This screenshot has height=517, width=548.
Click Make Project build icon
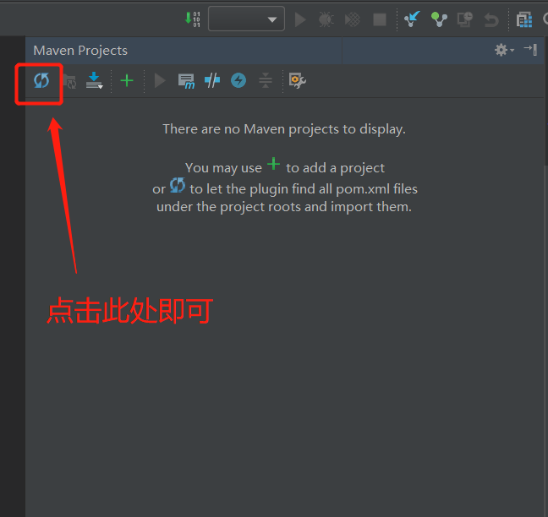(x=192, y=19)
